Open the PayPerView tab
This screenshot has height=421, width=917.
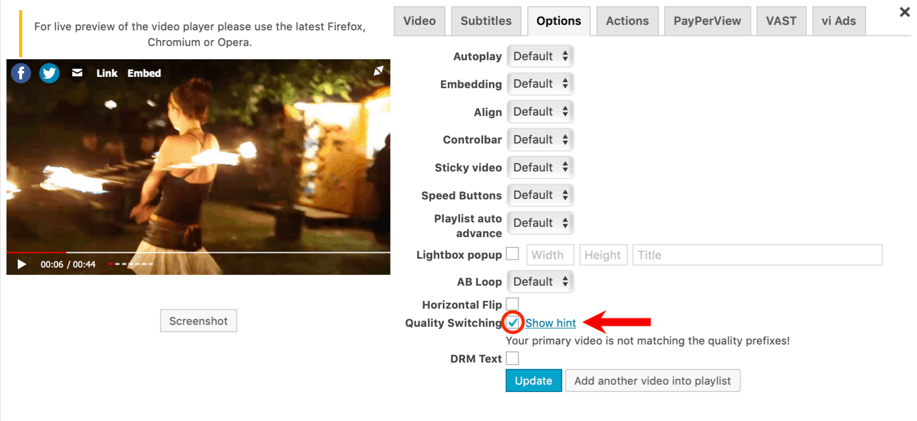click(707, 21)
